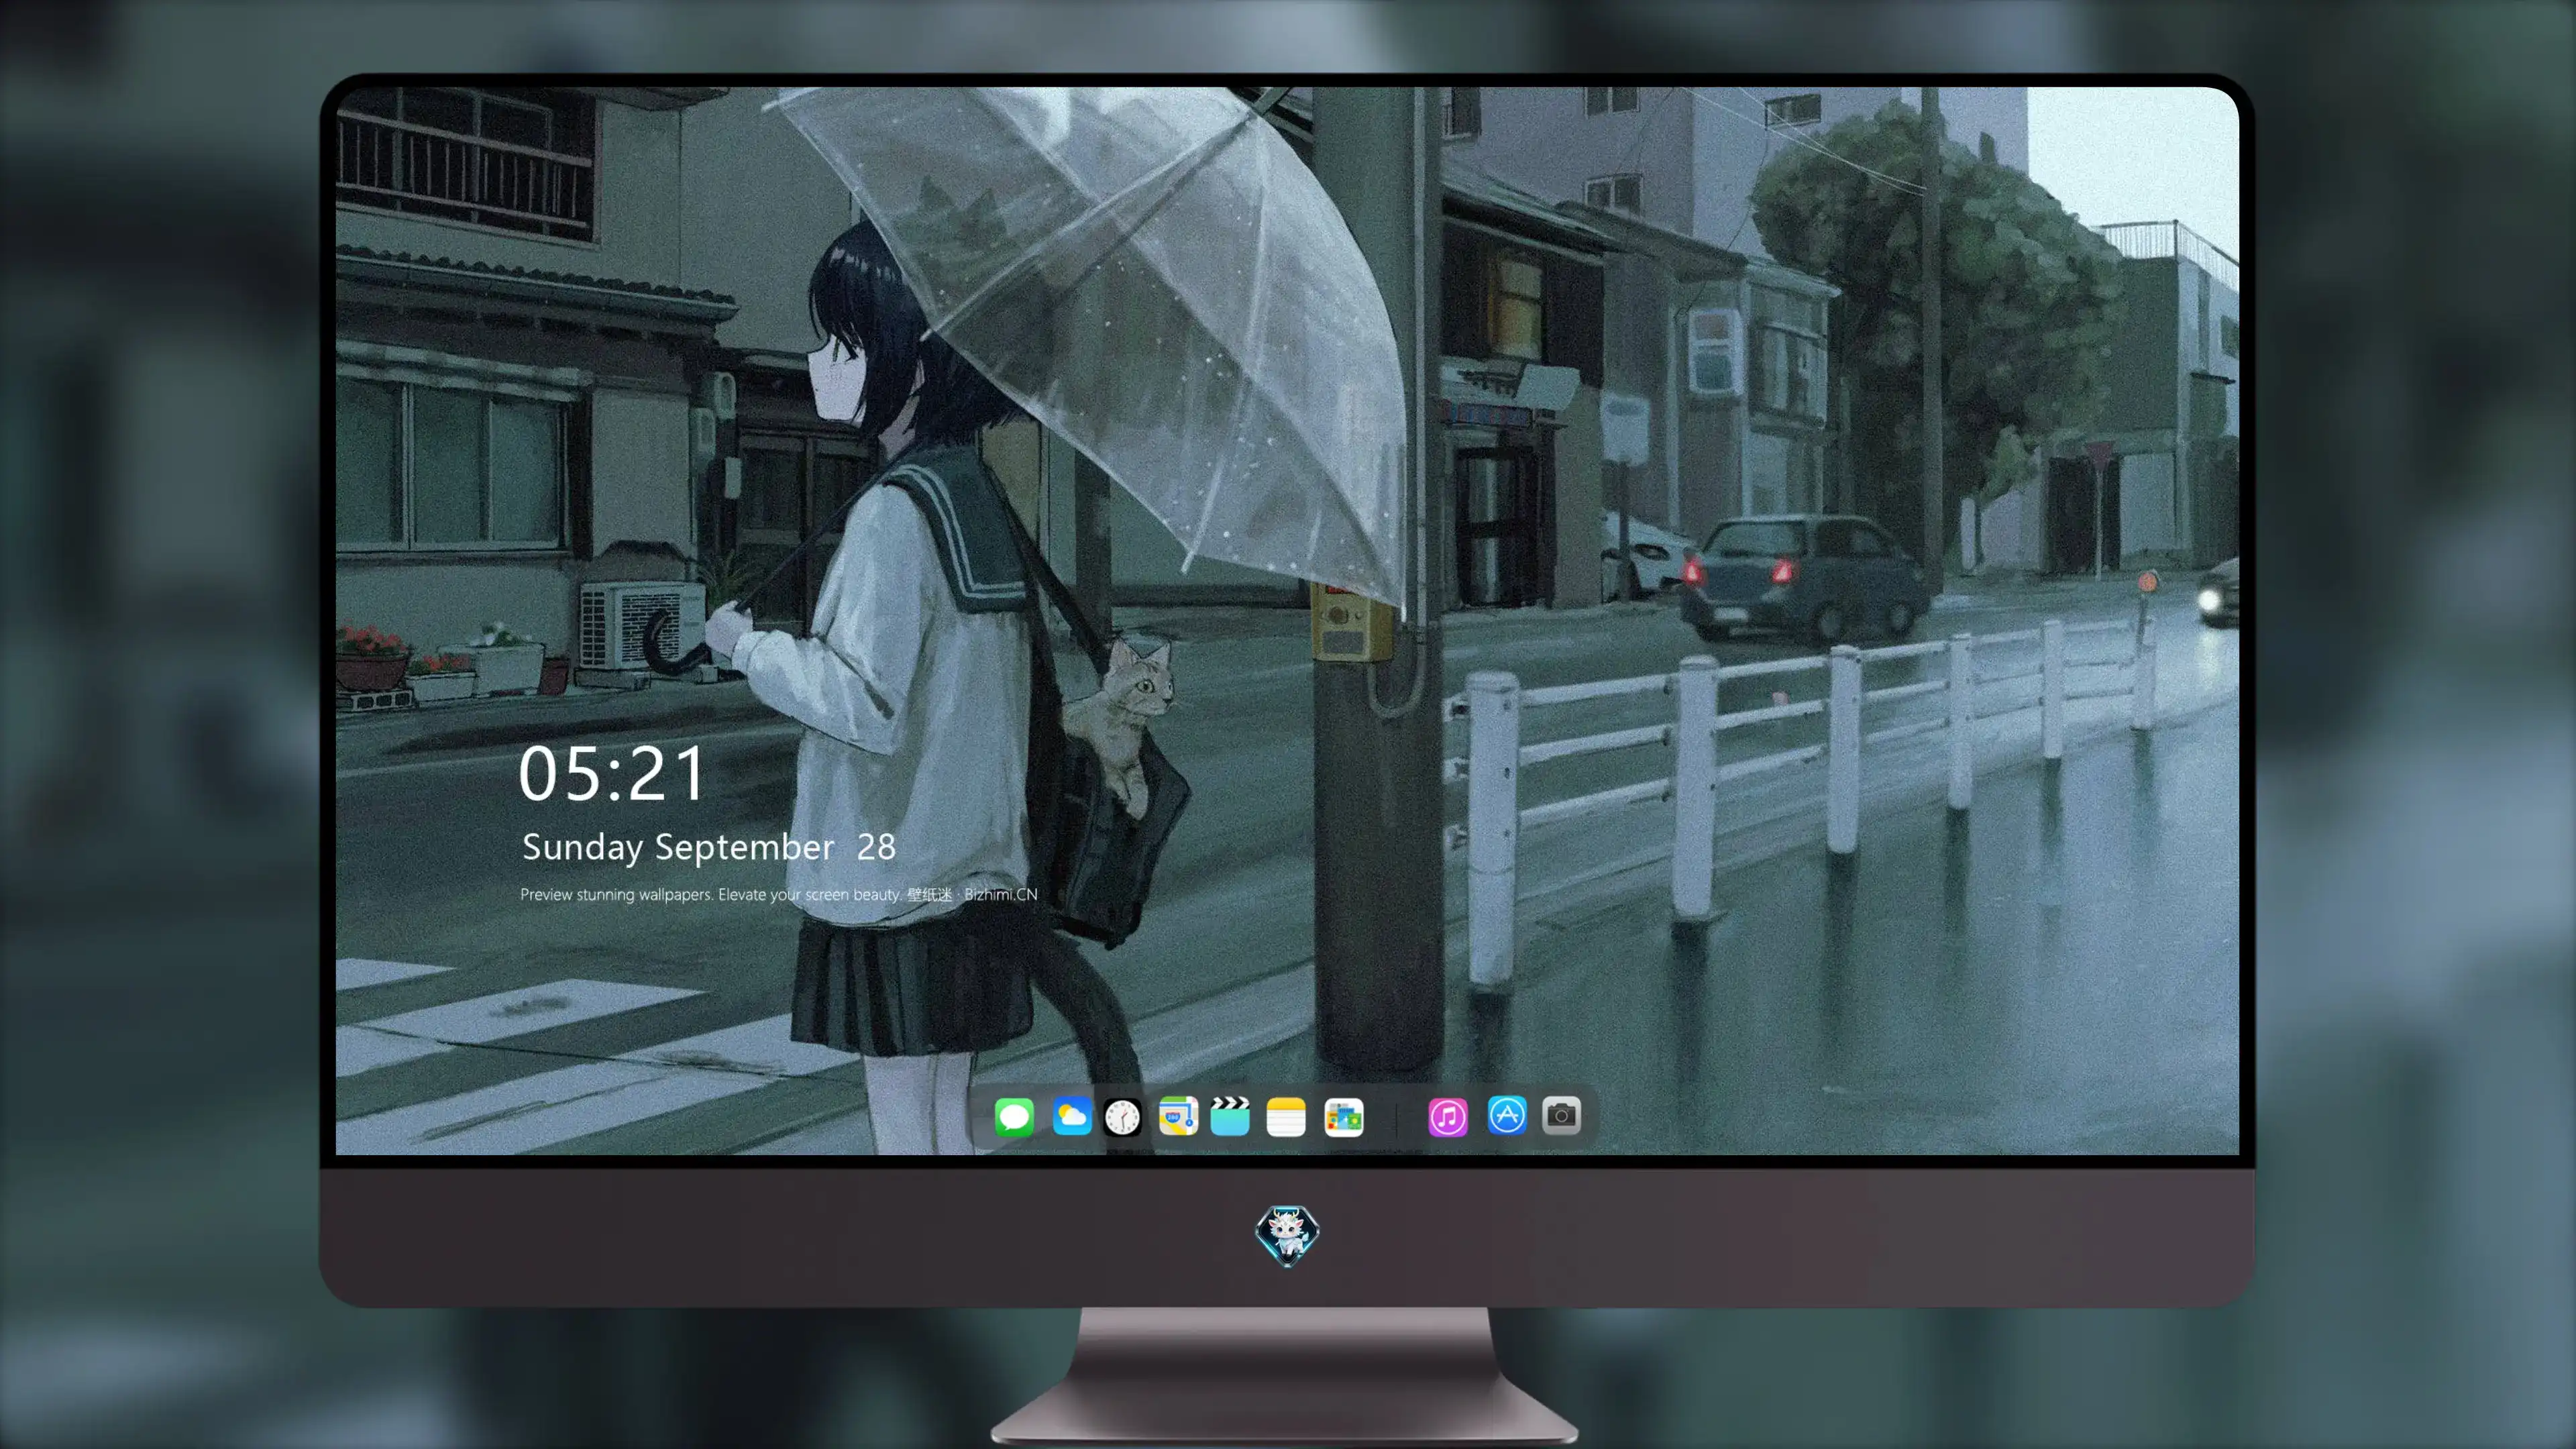Launch the clapperboard Videos app
The width and height of the screenshot is (2576, 1449).
[x=1230, y=1116]
